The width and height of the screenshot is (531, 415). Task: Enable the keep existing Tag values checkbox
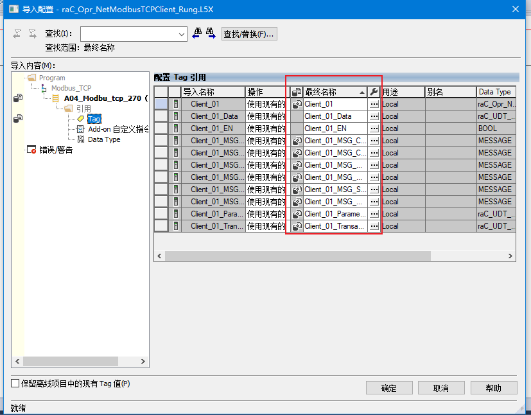(15, 384)
